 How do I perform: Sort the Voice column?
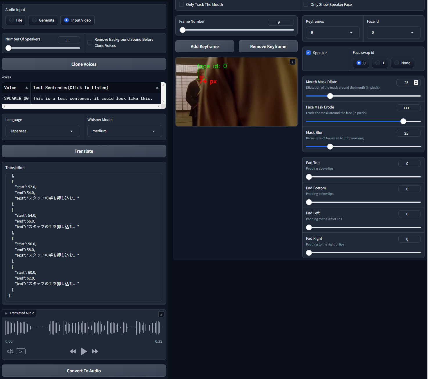point(26,88)
